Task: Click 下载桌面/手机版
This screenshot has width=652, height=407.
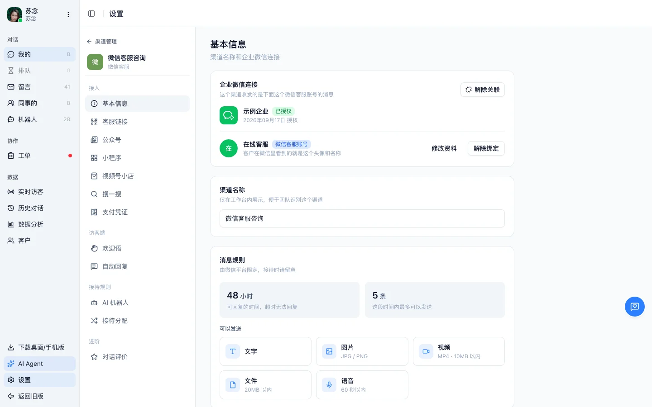Action: [39, 347]
